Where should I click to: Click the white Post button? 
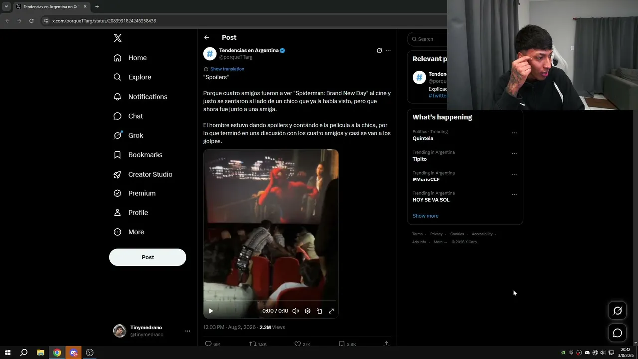pos(148,257)
